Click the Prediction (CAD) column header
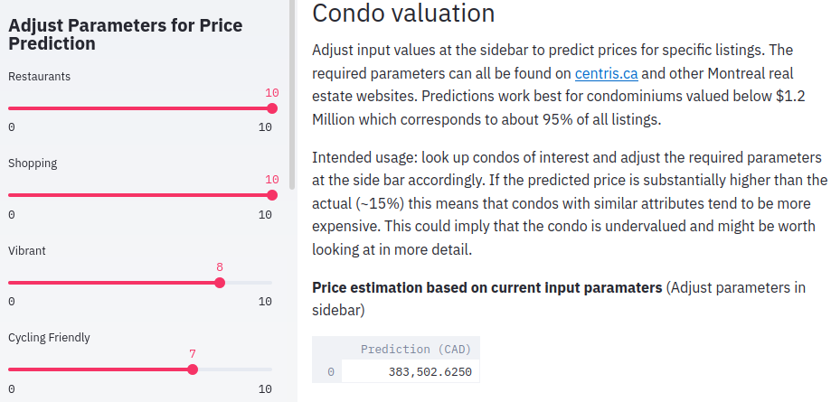 click(x=415, y=349)
